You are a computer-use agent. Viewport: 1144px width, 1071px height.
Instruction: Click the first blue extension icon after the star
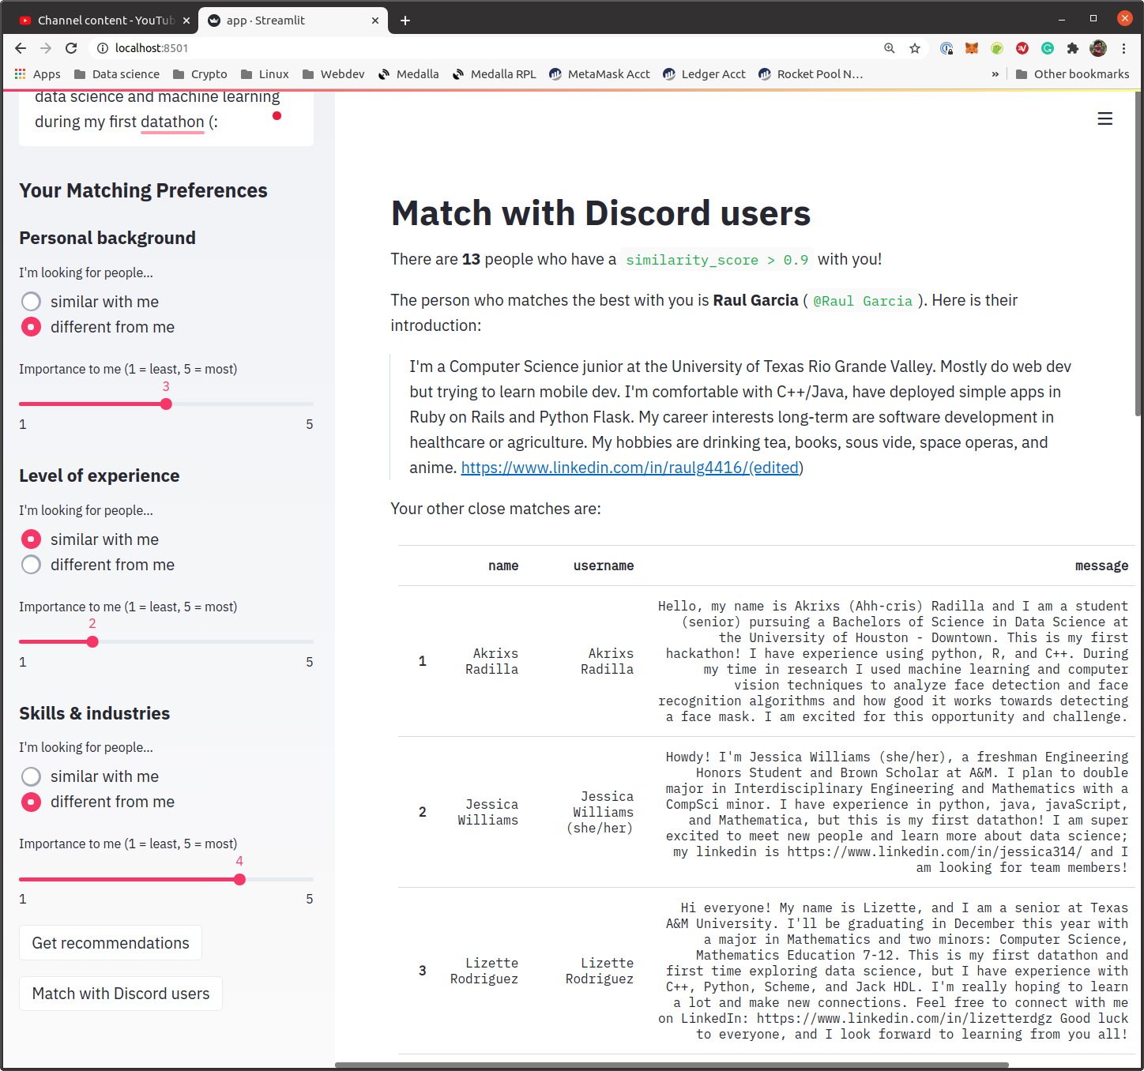946,48
